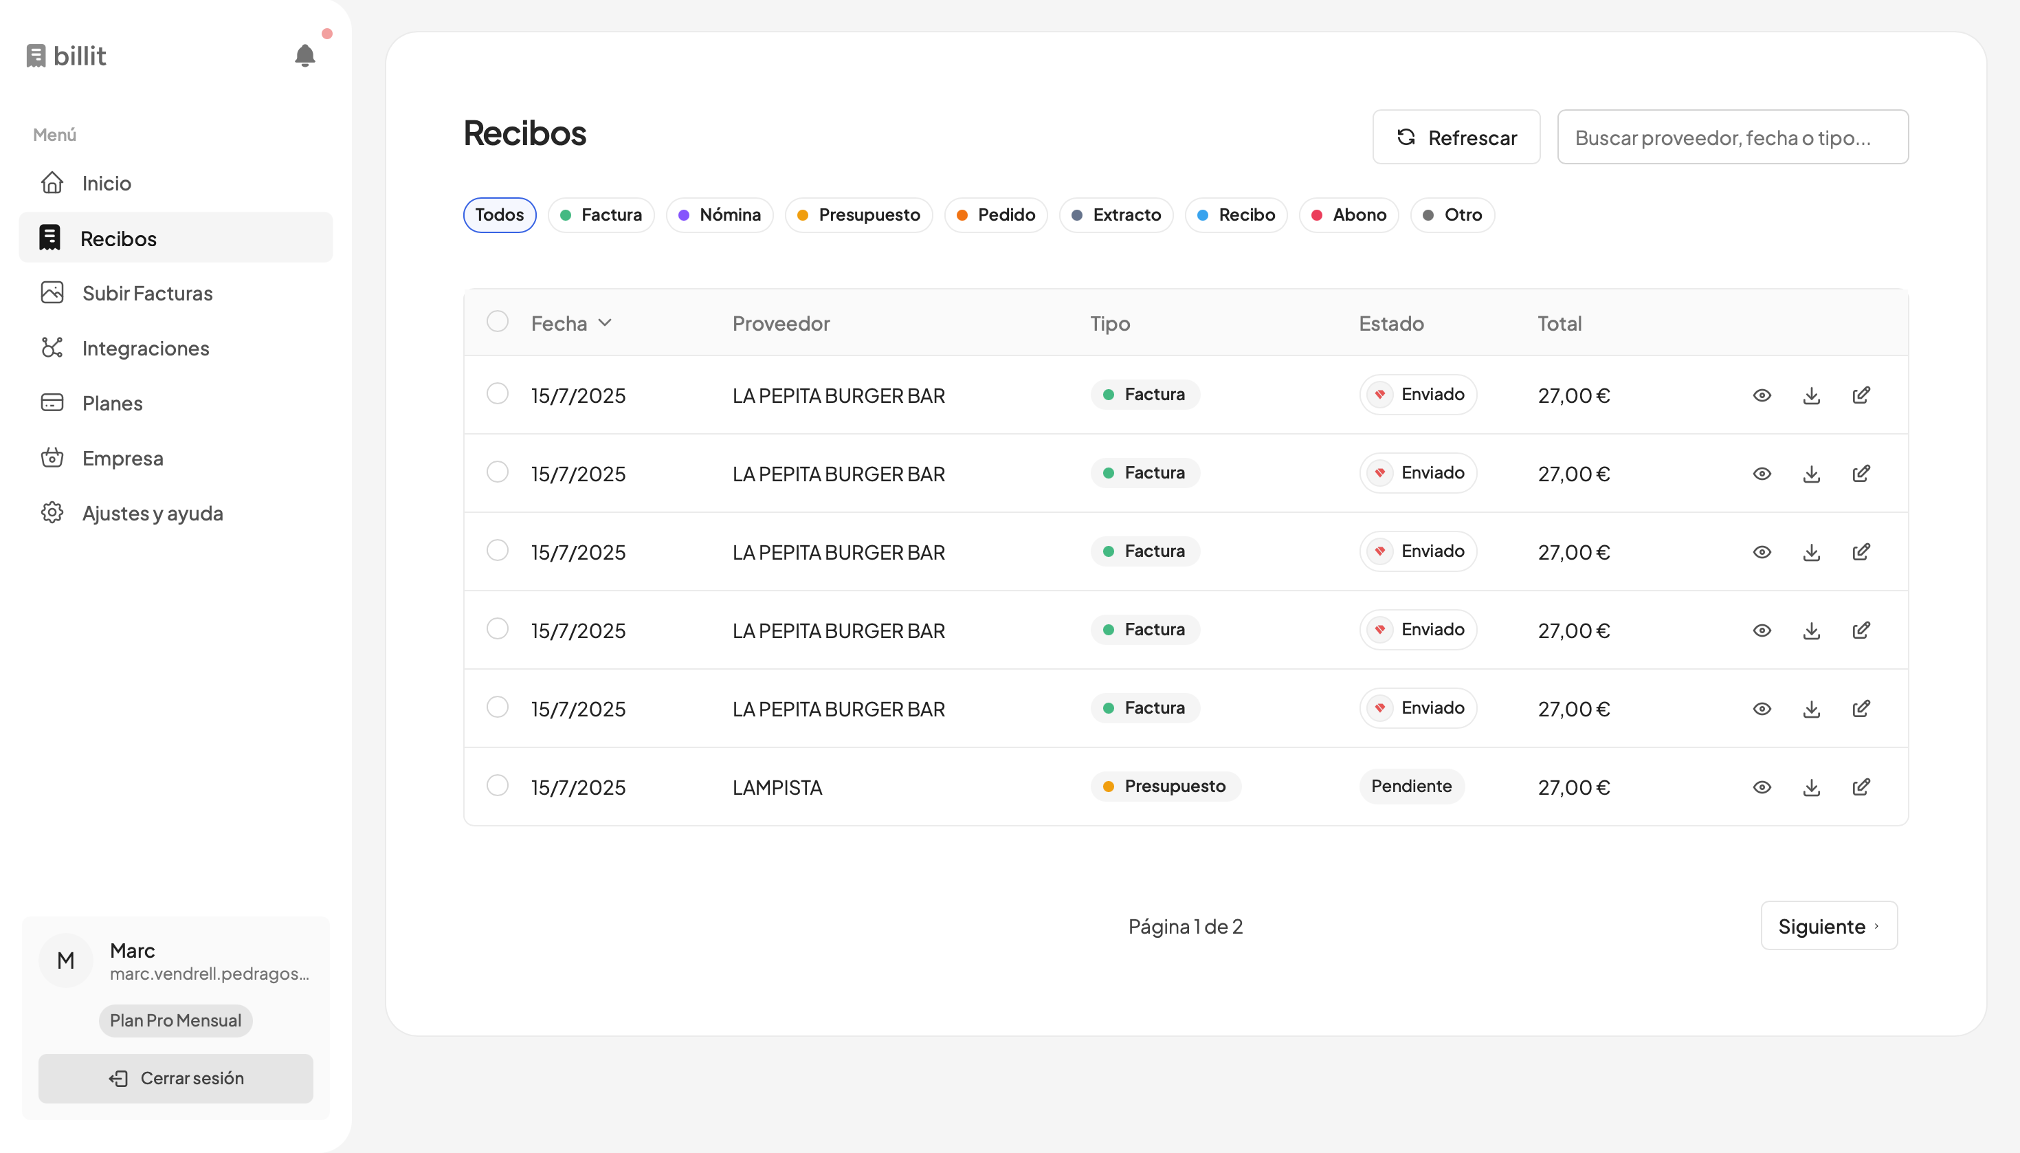
Task: View the fourth-row LA PEPITA receipt
Action: pos(1762,630)
